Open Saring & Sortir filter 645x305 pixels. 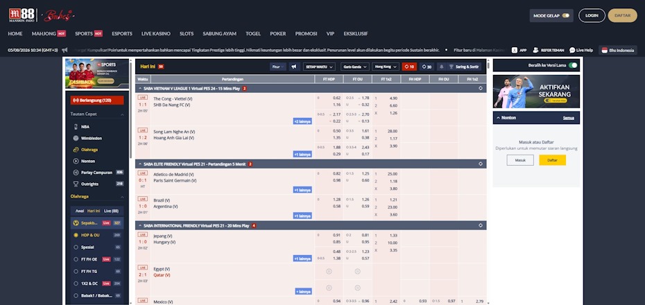tap(465, 67)
